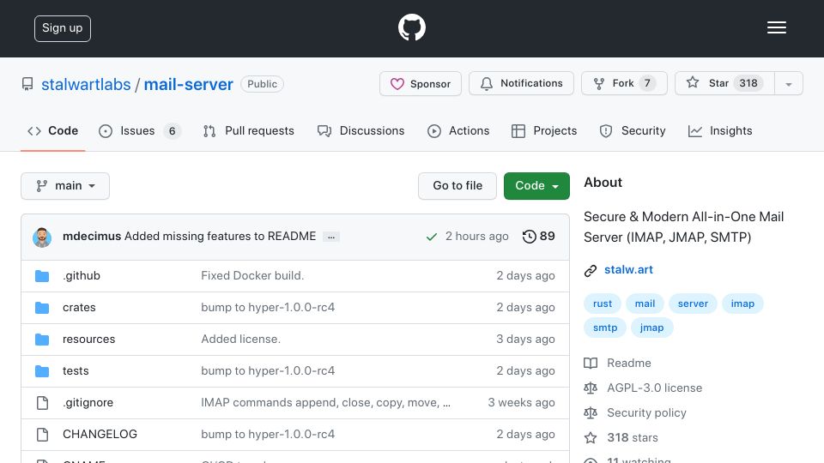Click the .github folder icon
824x463 pixels.
coord(42,276)
